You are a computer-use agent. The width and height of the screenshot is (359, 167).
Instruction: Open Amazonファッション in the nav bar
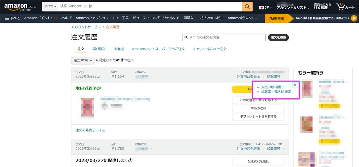tap(92, 18)
